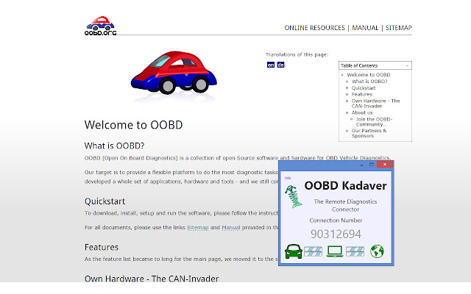Click the green car status icon

pos(293,251)
